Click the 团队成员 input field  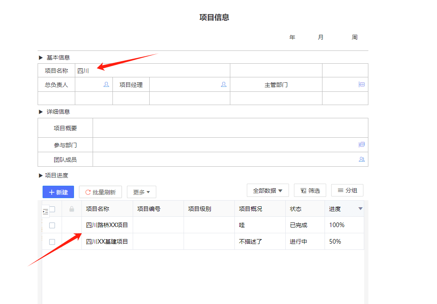pyautogui.click(x=230, y=160)
